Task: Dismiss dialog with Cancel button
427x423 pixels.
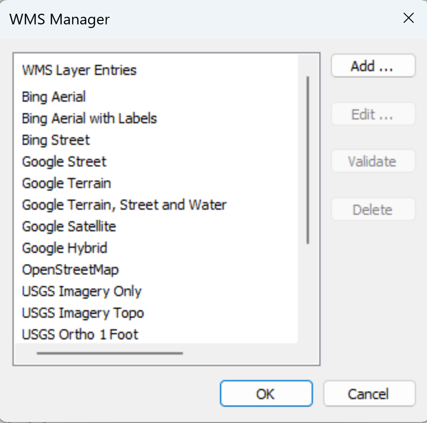Action: click(369, 394)
